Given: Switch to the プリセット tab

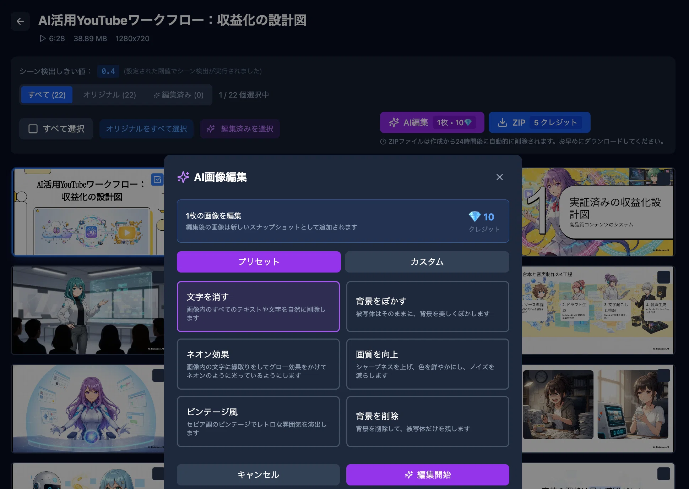Looking at the screenshot, I should pyautogui.click(x=259, y=262).
